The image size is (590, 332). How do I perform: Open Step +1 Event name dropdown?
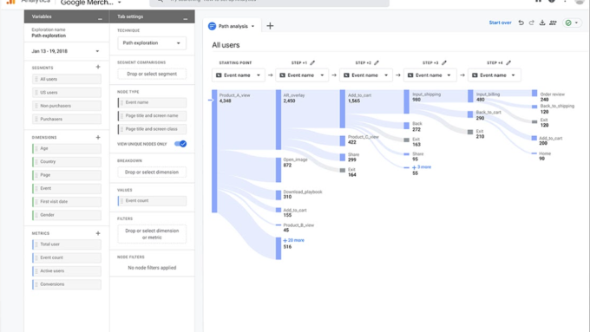point(302,75)
